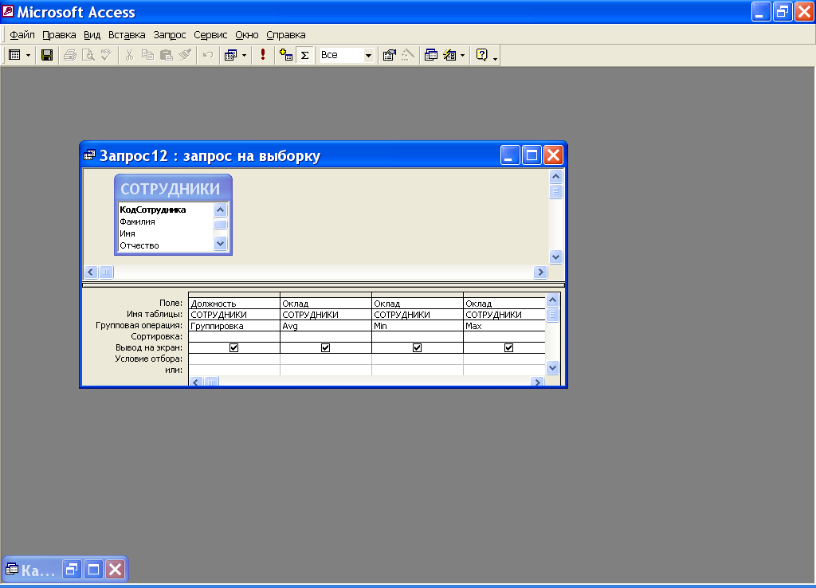Click the Properties icon in toolbar
Viewport: 816px width, 588px height.
point(389,55)
